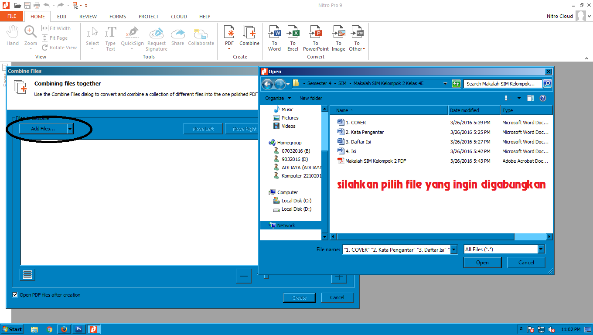Open the All Files file type dropdown
The width and height of the screenshot is (593, 335).
point(541,249)
